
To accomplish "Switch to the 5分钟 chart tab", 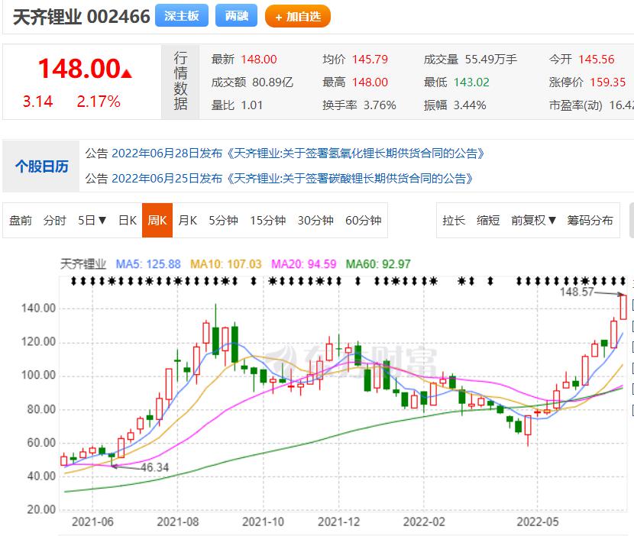I will click(223, 221).
